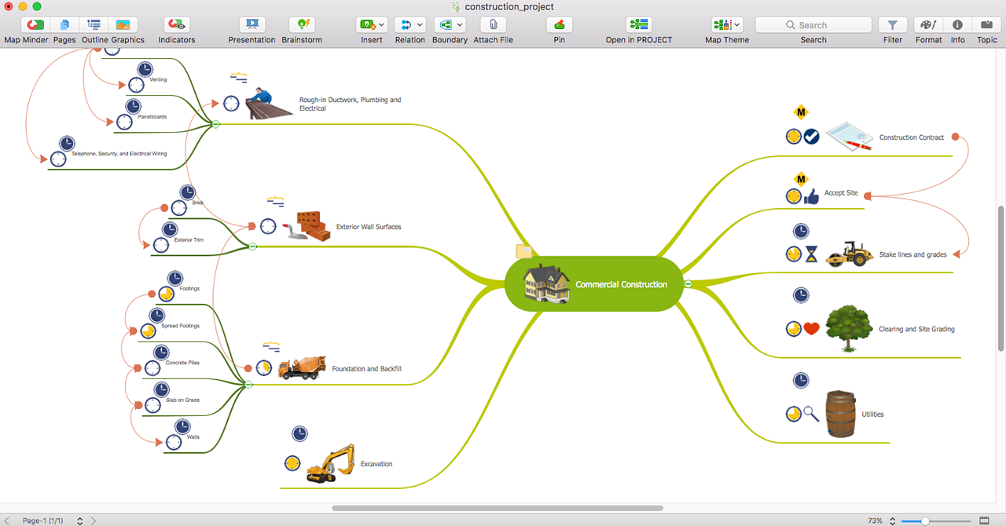1006x526 pixels.
Task: Open map in PROJECT app
Action: click(x=639, y=25)
